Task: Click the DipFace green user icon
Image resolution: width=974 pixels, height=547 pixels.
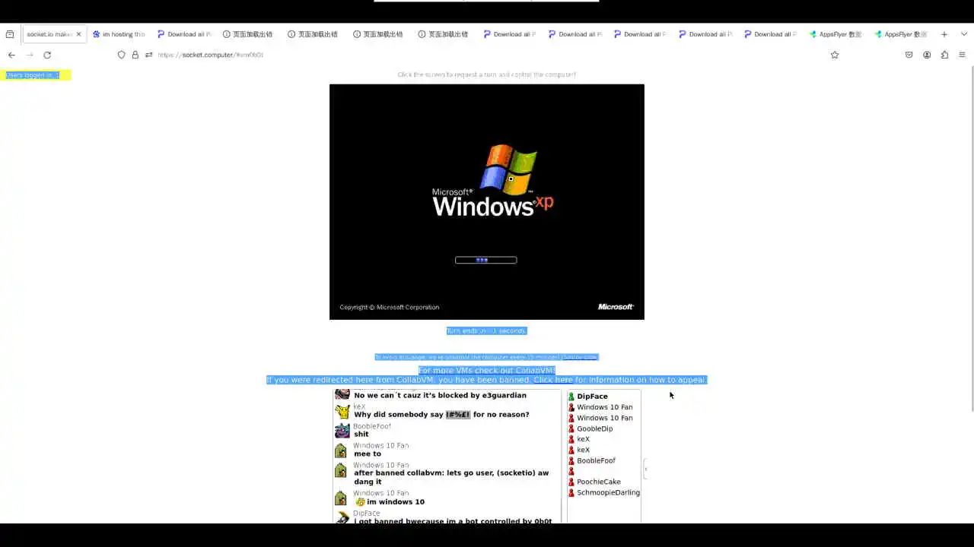Action: (x=571, y=397)
